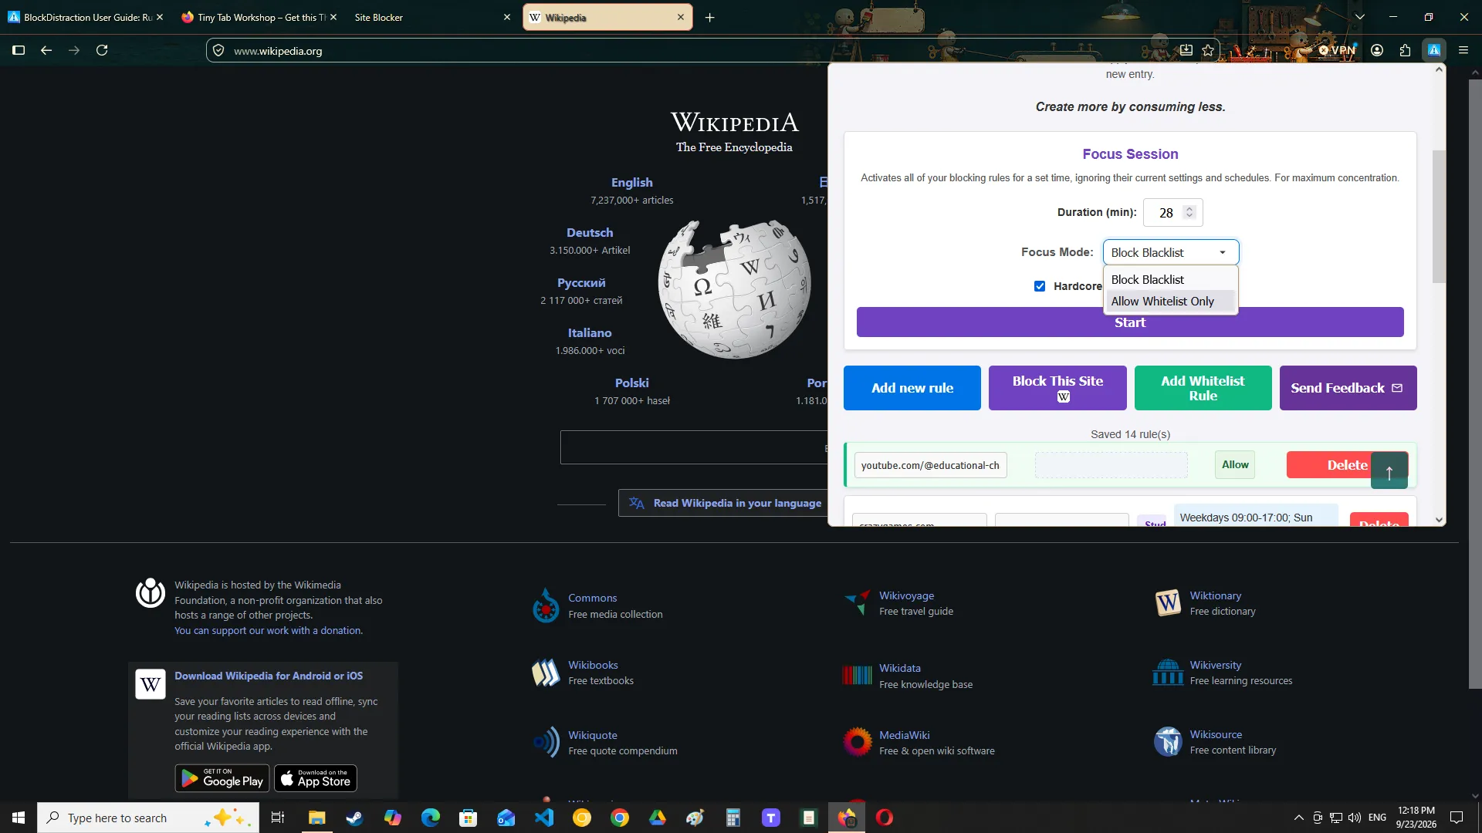The image size is (1482, 833).
Task: Open the Firefox account profile icon
Action: coord(1376,50)
